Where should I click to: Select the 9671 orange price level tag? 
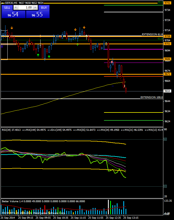coord(167,74)
